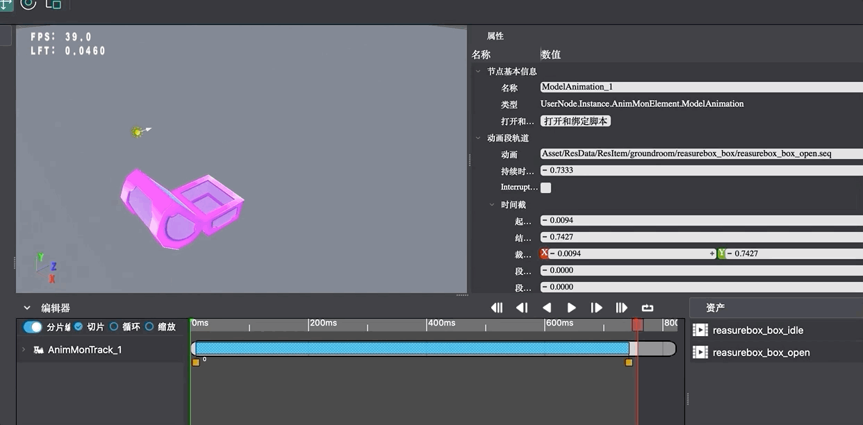The height and width of the screenshot is (425, 863).
Task: Open the 属性 panel tab
Action: click(495, 36)
